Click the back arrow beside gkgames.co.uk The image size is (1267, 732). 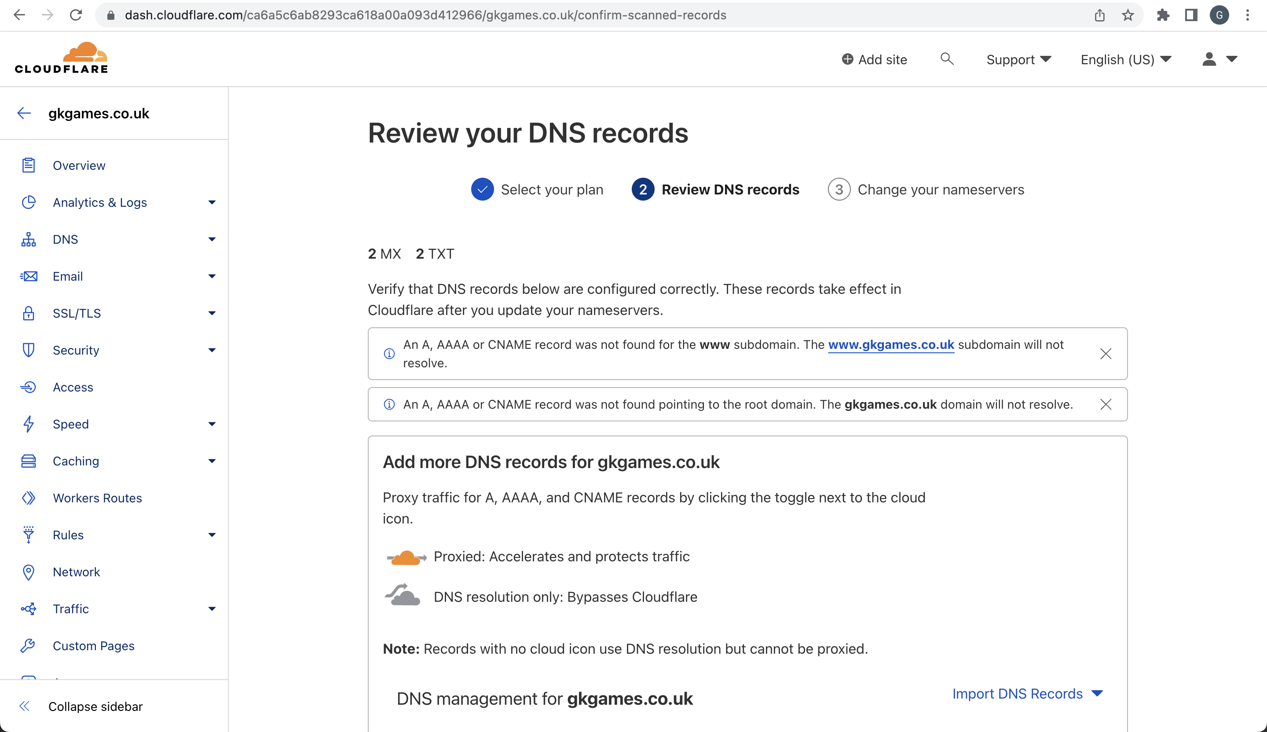tap(24, 113)
